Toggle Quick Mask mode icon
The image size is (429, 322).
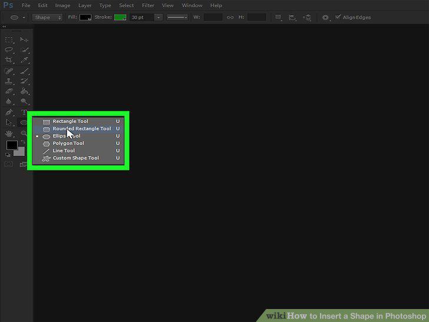[9, 164]
